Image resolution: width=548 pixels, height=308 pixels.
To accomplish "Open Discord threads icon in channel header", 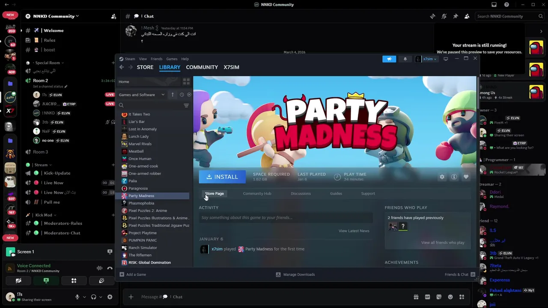I will coord(432,16).
